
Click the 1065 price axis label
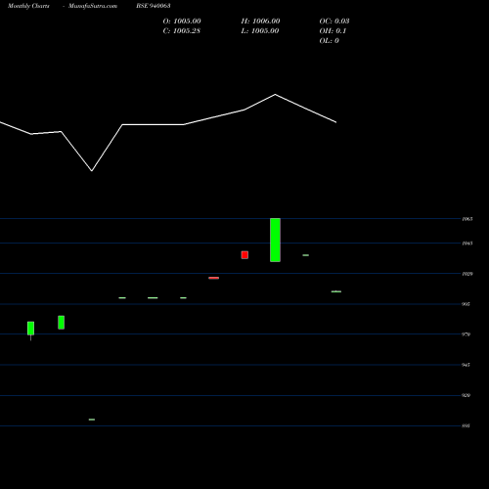coord(467,219)
